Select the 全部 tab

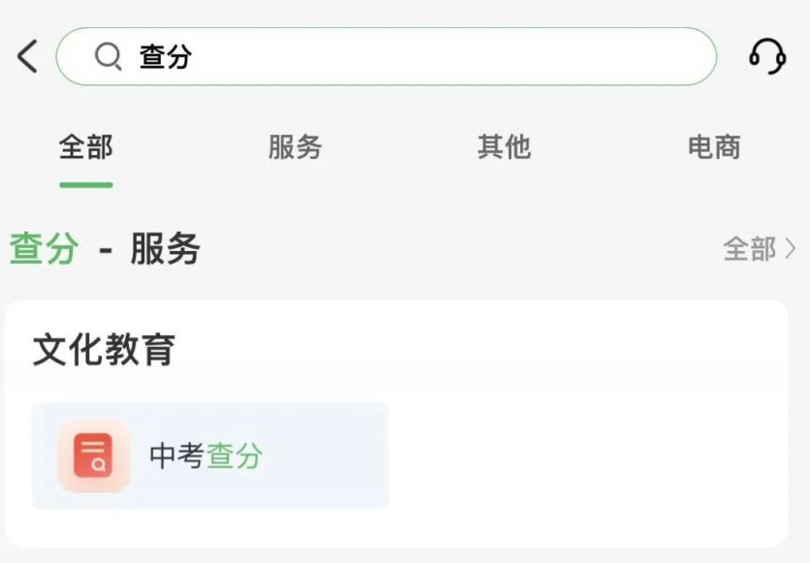pyautogui.click(x=86, y=147)
